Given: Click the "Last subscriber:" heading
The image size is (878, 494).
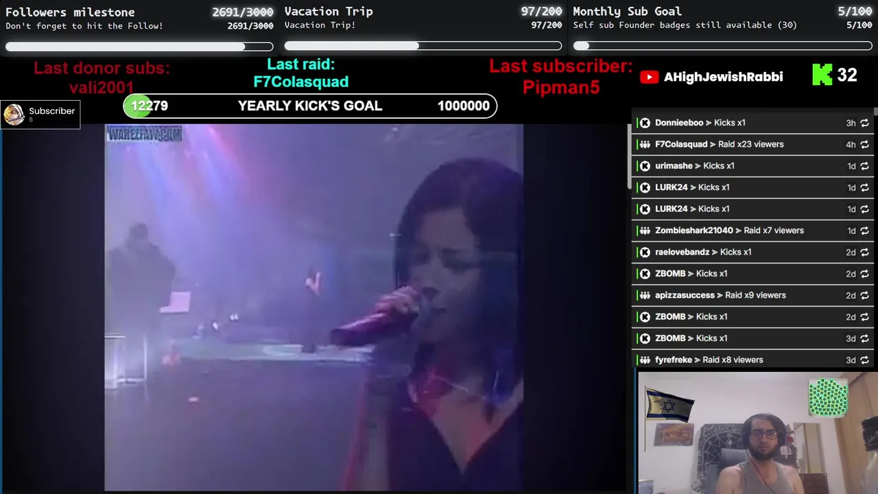Looking at the screenshot, I should coord(561,67).
